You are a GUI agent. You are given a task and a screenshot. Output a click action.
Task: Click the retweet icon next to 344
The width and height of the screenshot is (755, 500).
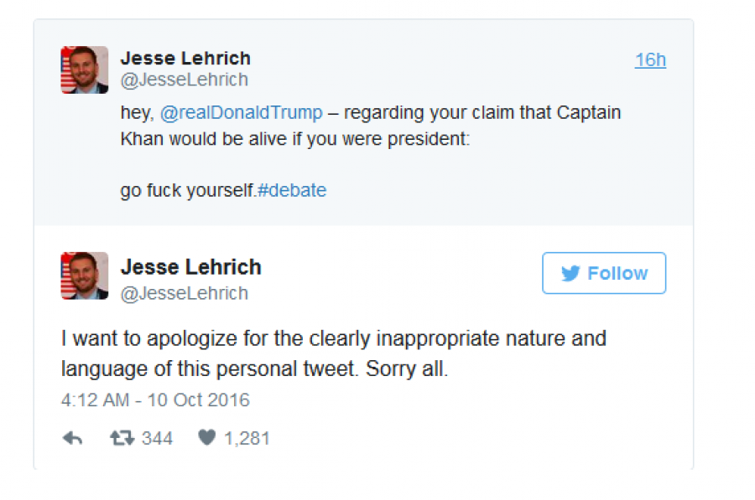[x=122, y=438]
